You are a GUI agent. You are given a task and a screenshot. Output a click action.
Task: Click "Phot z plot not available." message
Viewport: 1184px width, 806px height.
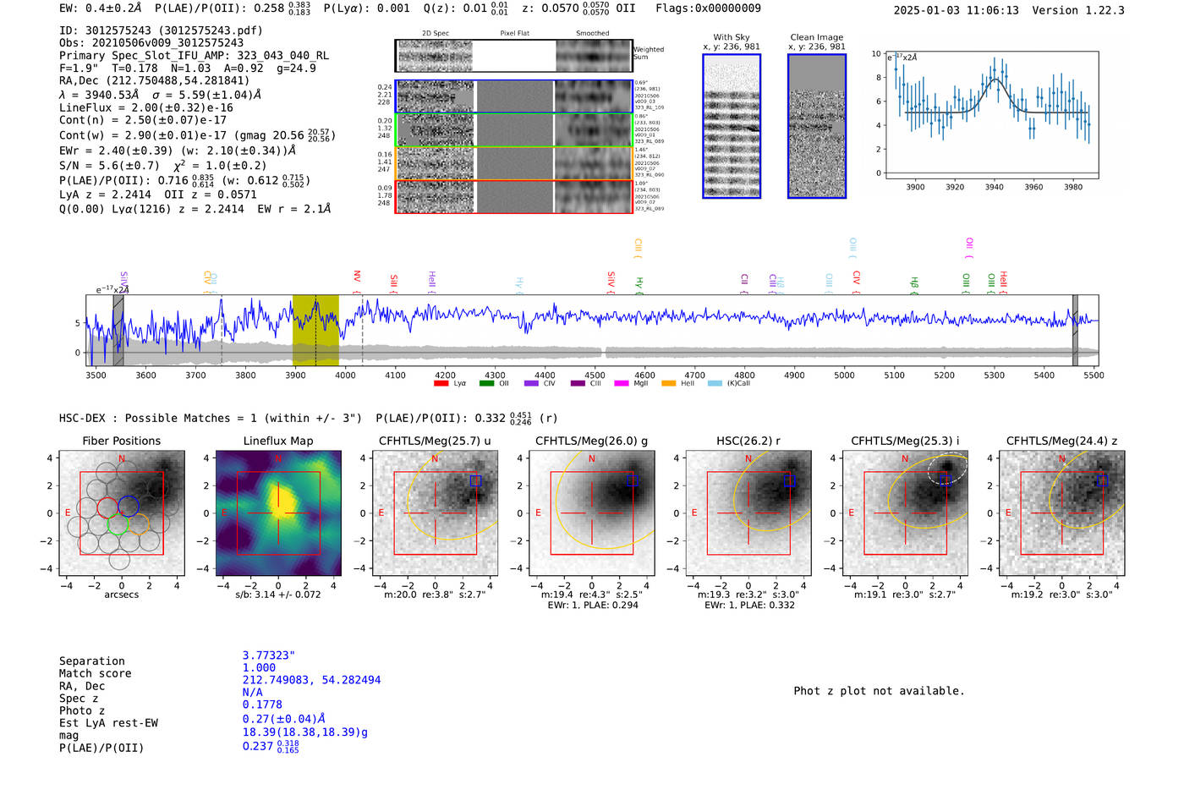pyautogui.click(x=879, y=691)
